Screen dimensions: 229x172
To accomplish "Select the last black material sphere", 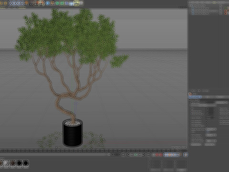I will (26, 163).
